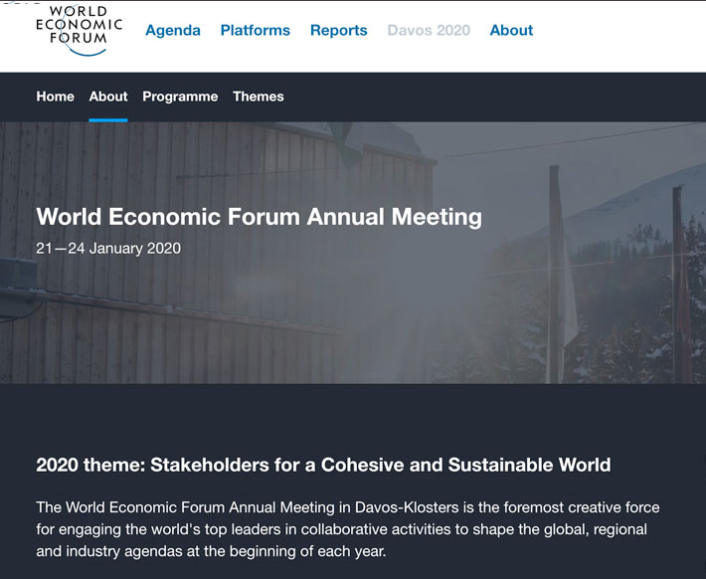Image resolution: width=706 pixels, height=579 pixels.
Task: Click the paragraph mentioning Davos-Klosters
Action: [348, 529]
